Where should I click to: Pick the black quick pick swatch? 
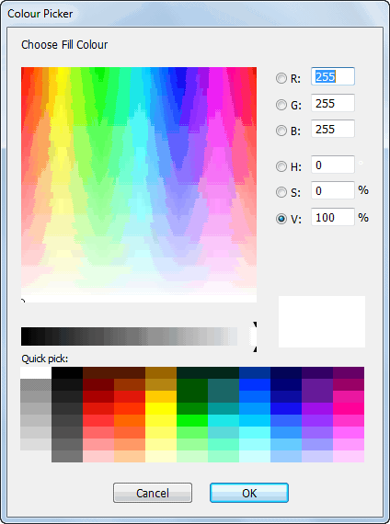pos(67,373)
